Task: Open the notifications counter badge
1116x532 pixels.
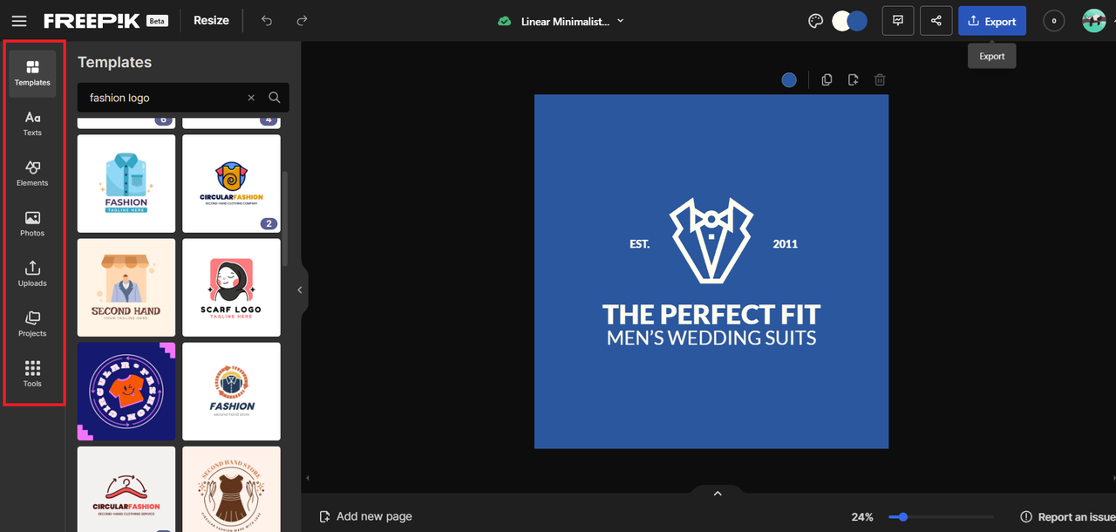Action: 1054,21
